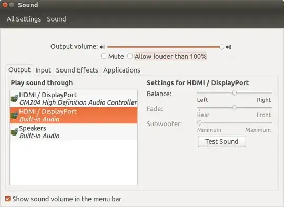Check Allow louder than 100%
The height and width of the screenshot is (207, 284).
[x=130, y=56]
